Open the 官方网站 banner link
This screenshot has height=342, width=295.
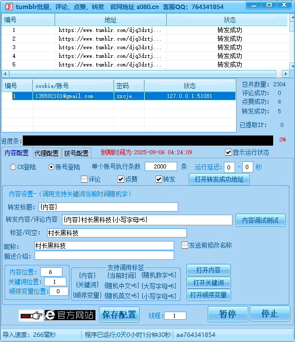(x=70, y=315)
